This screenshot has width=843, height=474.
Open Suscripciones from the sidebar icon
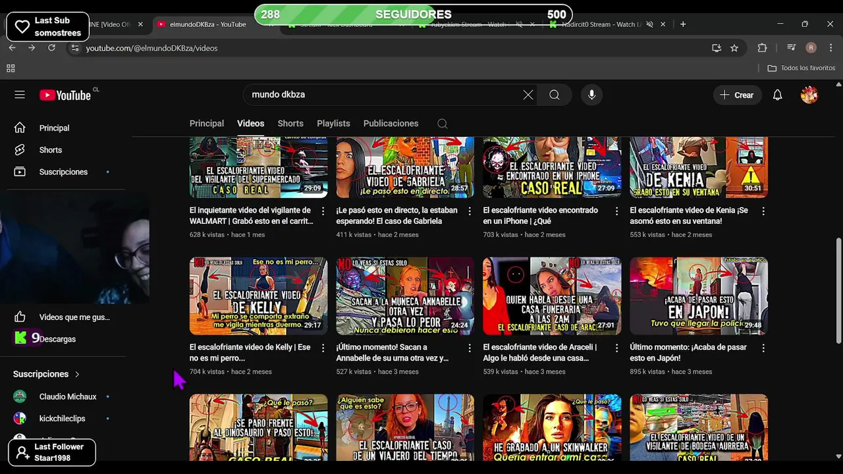click(x=20, y=172)
